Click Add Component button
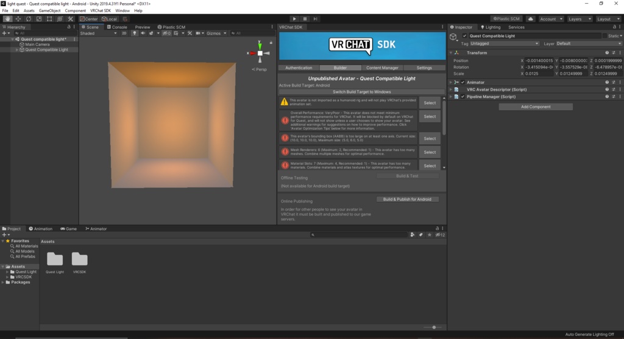The width and height of the screenshot is (624, 339). coord(536,107)
